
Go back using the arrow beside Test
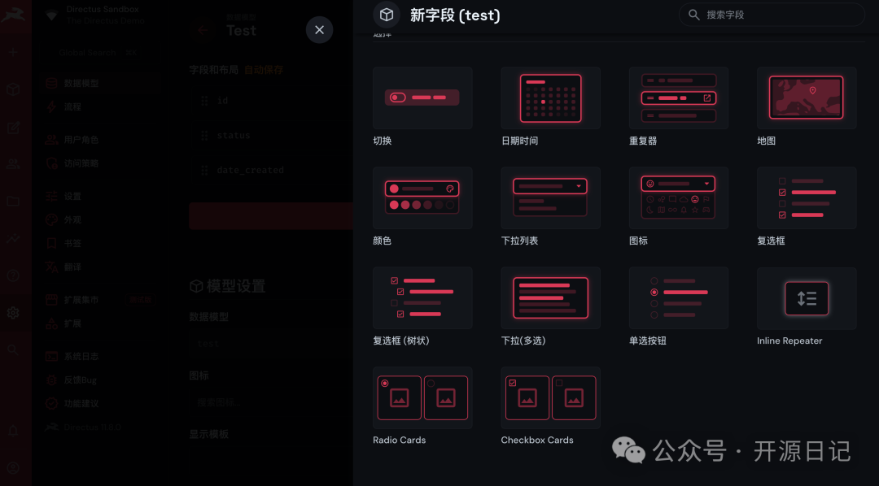tap(203, 30)
